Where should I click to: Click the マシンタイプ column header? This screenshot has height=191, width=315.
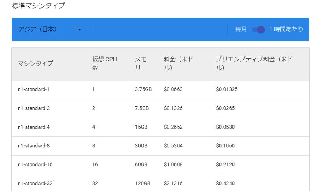click(35, 63)
